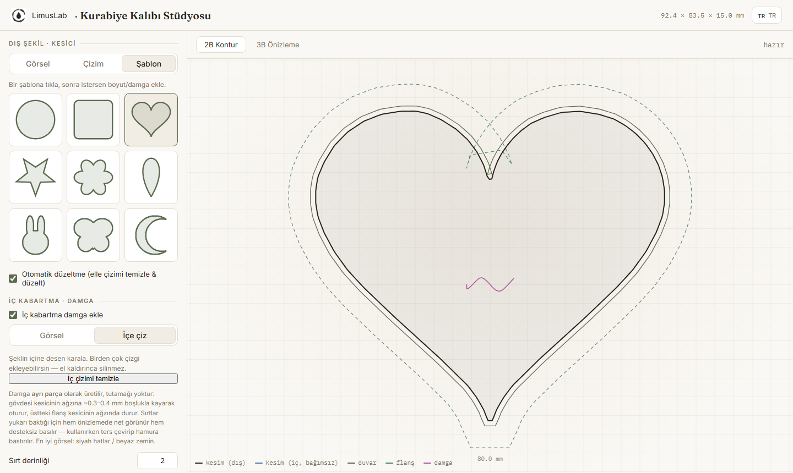
Task: Choose the teardrop shape template
Action: click(151, 177)
